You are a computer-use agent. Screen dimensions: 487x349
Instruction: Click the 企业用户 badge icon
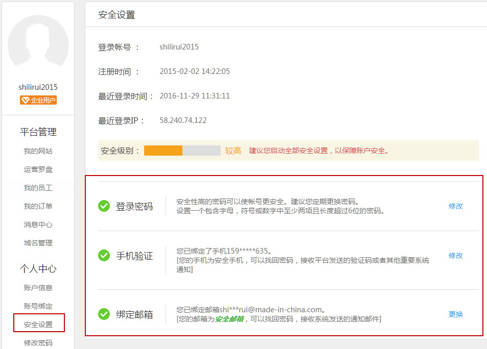[38, 100]
